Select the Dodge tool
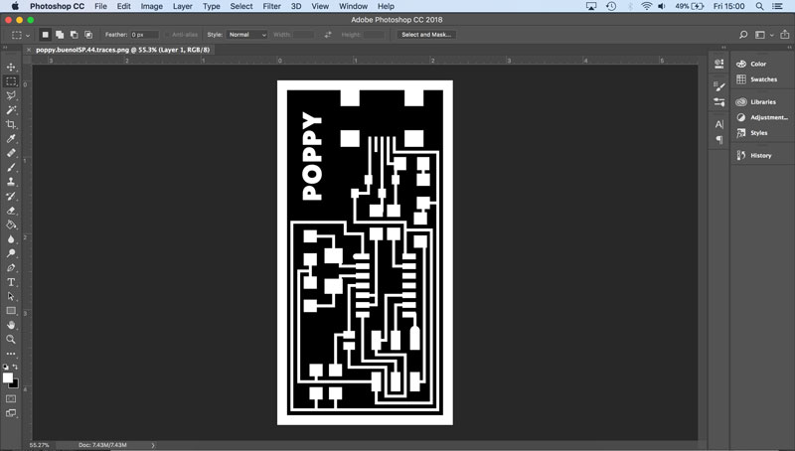This screenshot has width=795, height=451. [x=11, y=253]
